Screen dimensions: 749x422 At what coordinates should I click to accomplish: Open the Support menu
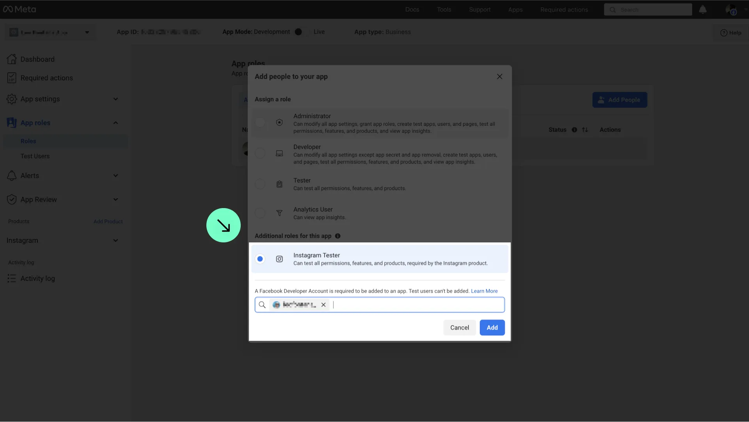click(x=480, y=9)
